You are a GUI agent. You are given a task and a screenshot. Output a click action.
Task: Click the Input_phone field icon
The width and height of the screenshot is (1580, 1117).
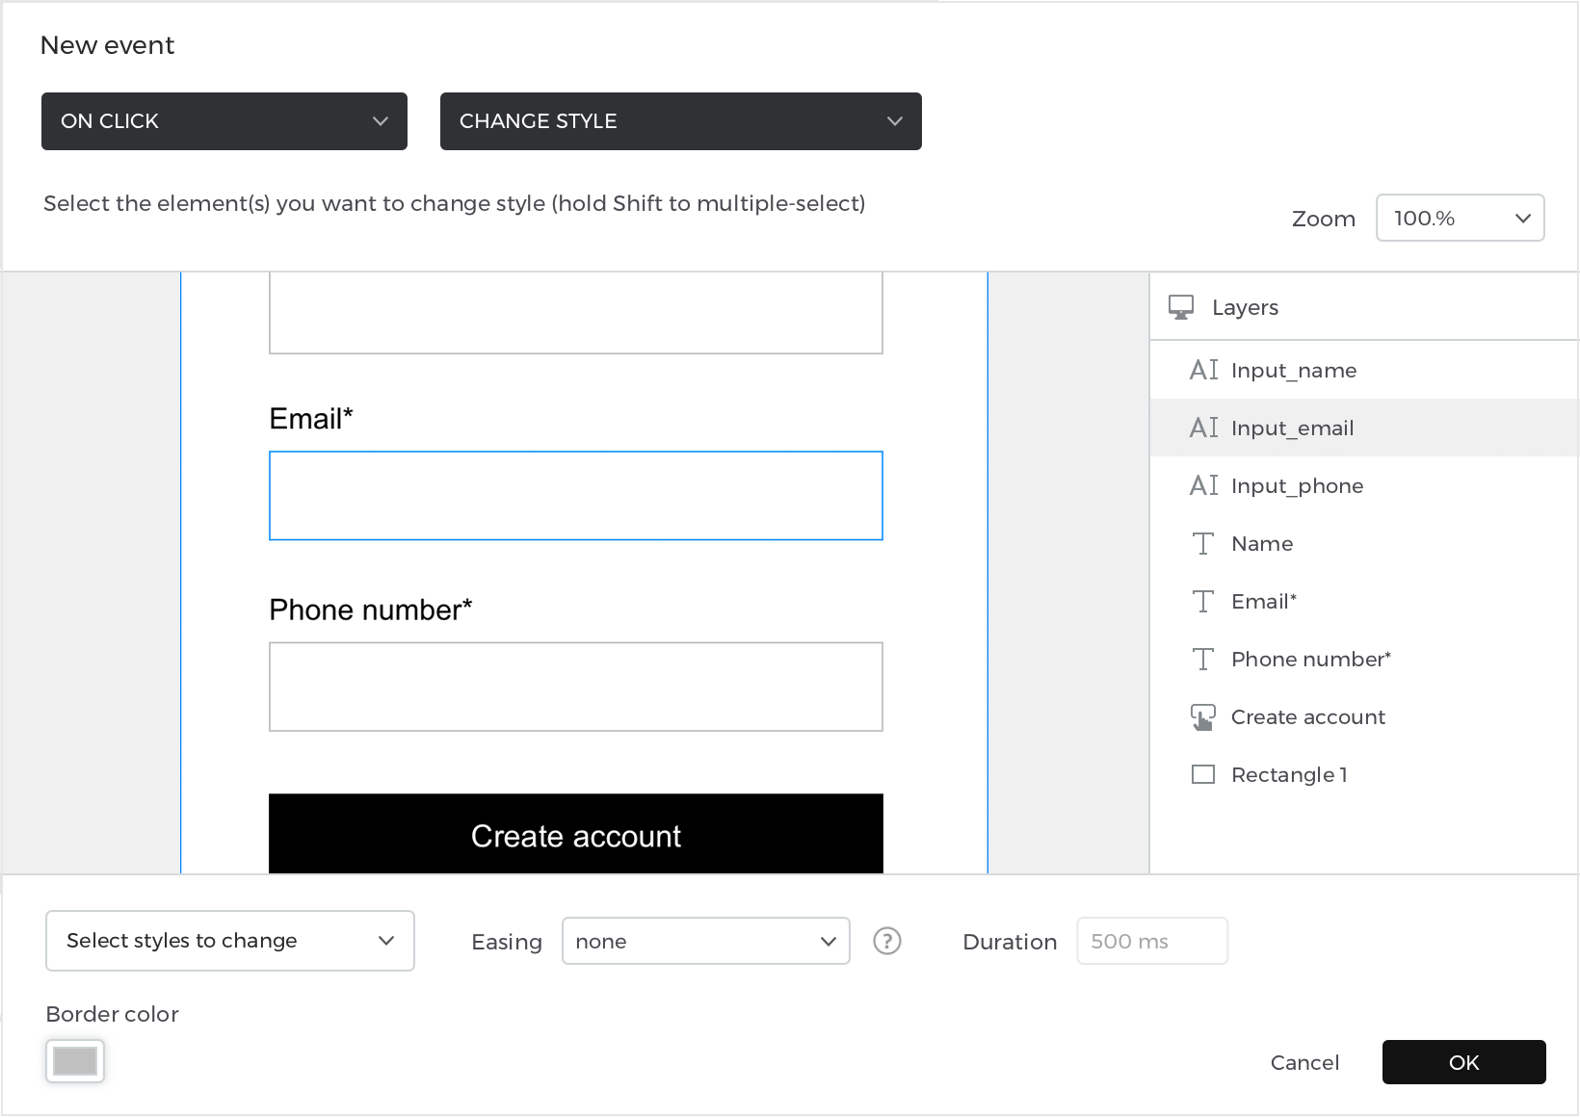click(1203, 485)
